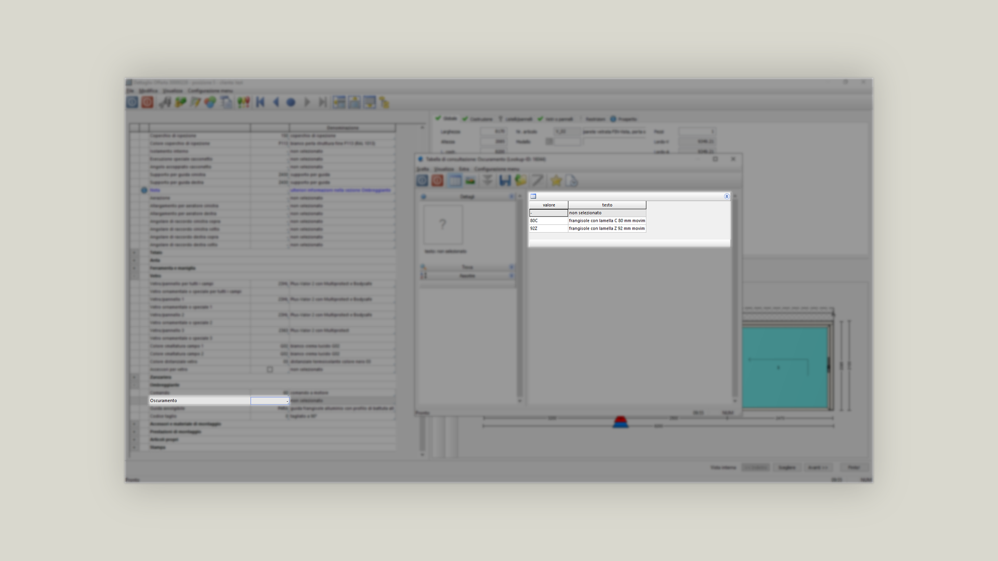
Task: Select the 80C frangisole lamella row
Action: point(587,221)
